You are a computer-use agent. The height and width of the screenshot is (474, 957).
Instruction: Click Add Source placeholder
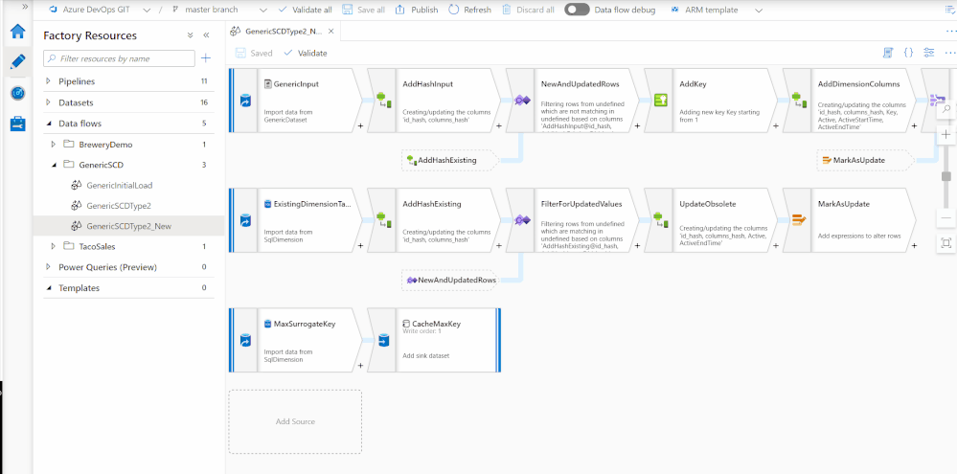[x=295, y=421]
